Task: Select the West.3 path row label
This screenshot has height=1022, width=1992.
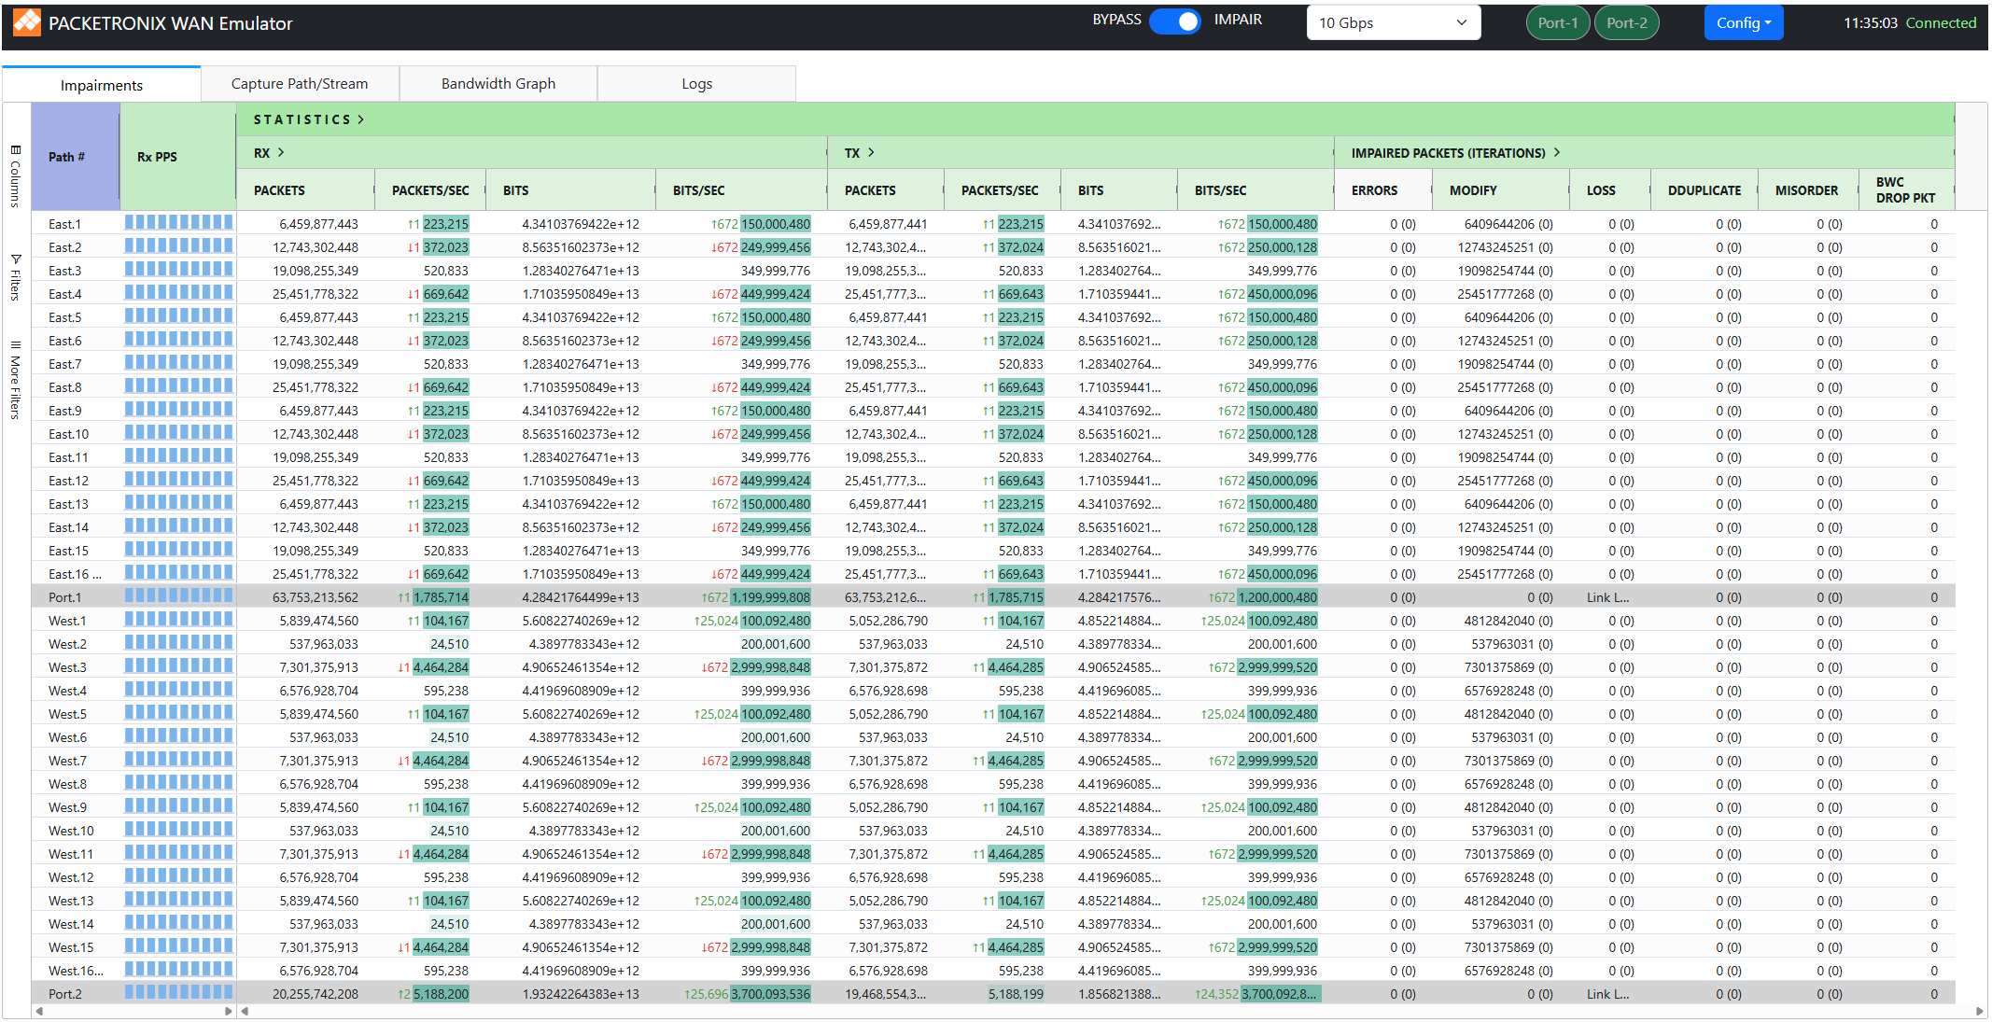Action: 68,667
